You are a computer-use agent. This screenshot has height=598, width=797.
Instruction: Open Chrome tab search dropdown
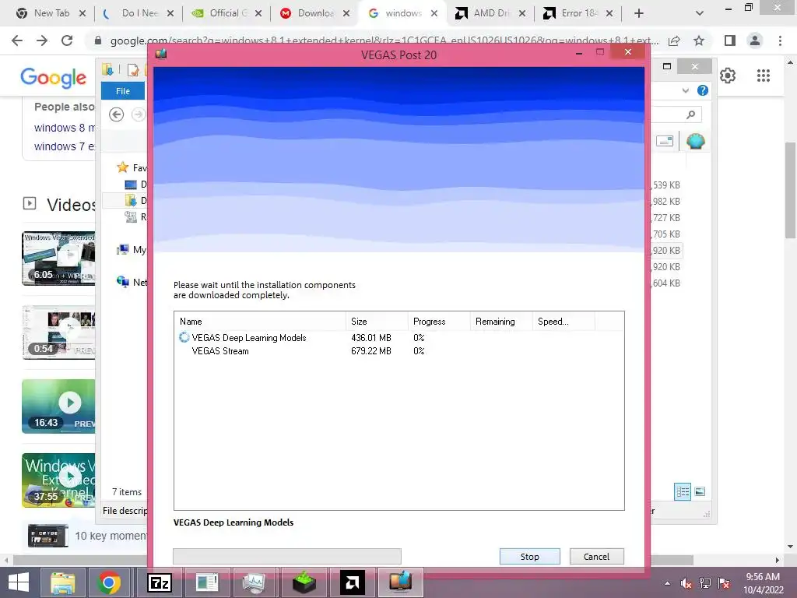tap(700, 13)
